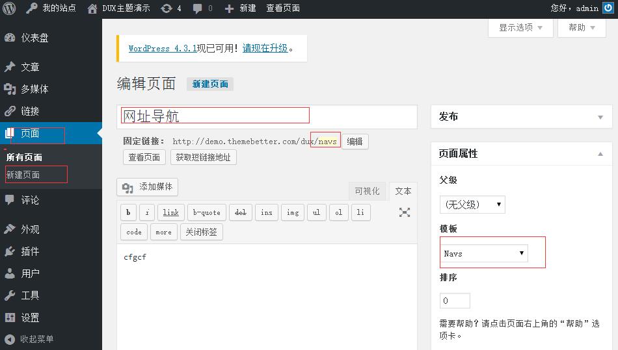Click the 排序 order input field
Viewport: 618px width, 350px height.
pyautogui.click(x=455, y=301)
